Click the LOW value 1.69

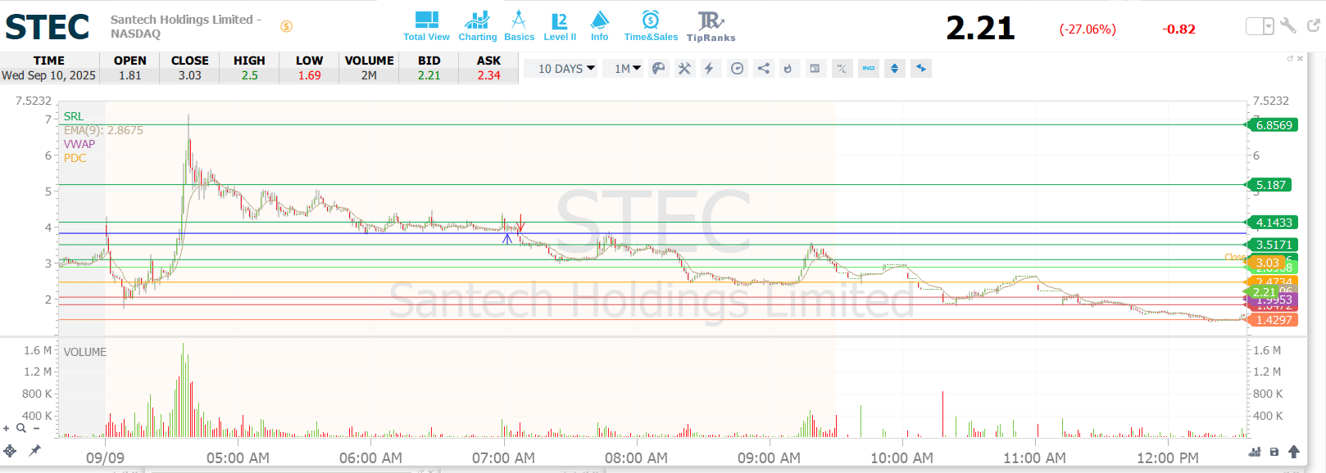309,75
